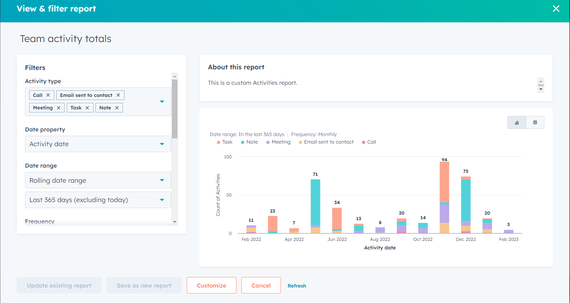570x303 pixels.
Task: Toggle the Note series in the legend
Action: [249, 142]
